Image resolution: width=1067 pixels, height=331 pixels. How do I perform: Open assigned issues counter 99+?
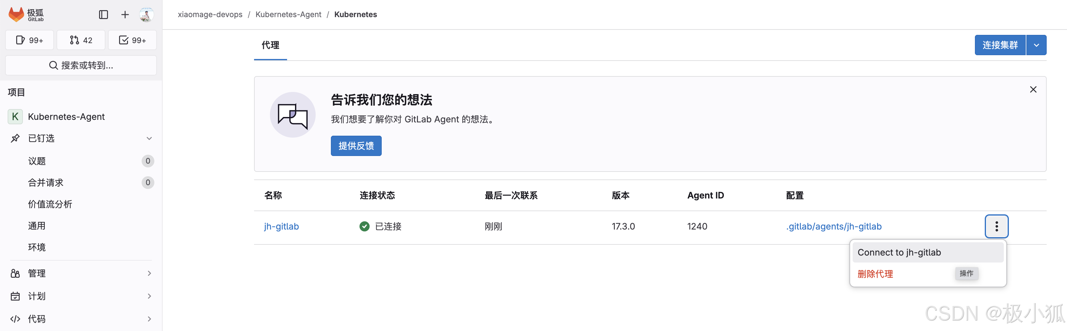pos(30,40)
